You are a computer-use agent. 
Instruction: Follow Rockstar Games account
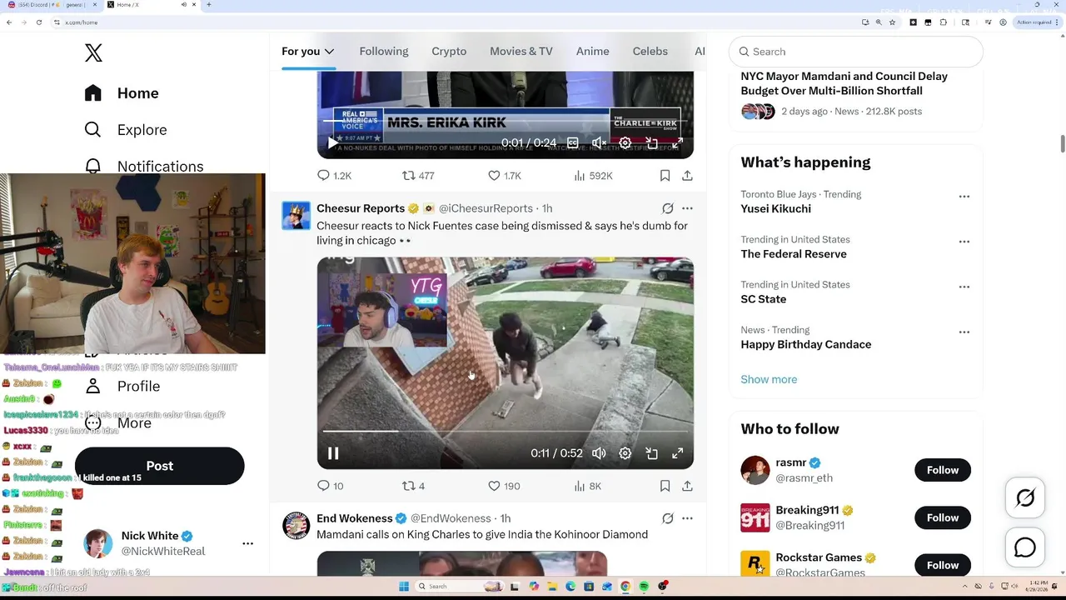(943, 565)
